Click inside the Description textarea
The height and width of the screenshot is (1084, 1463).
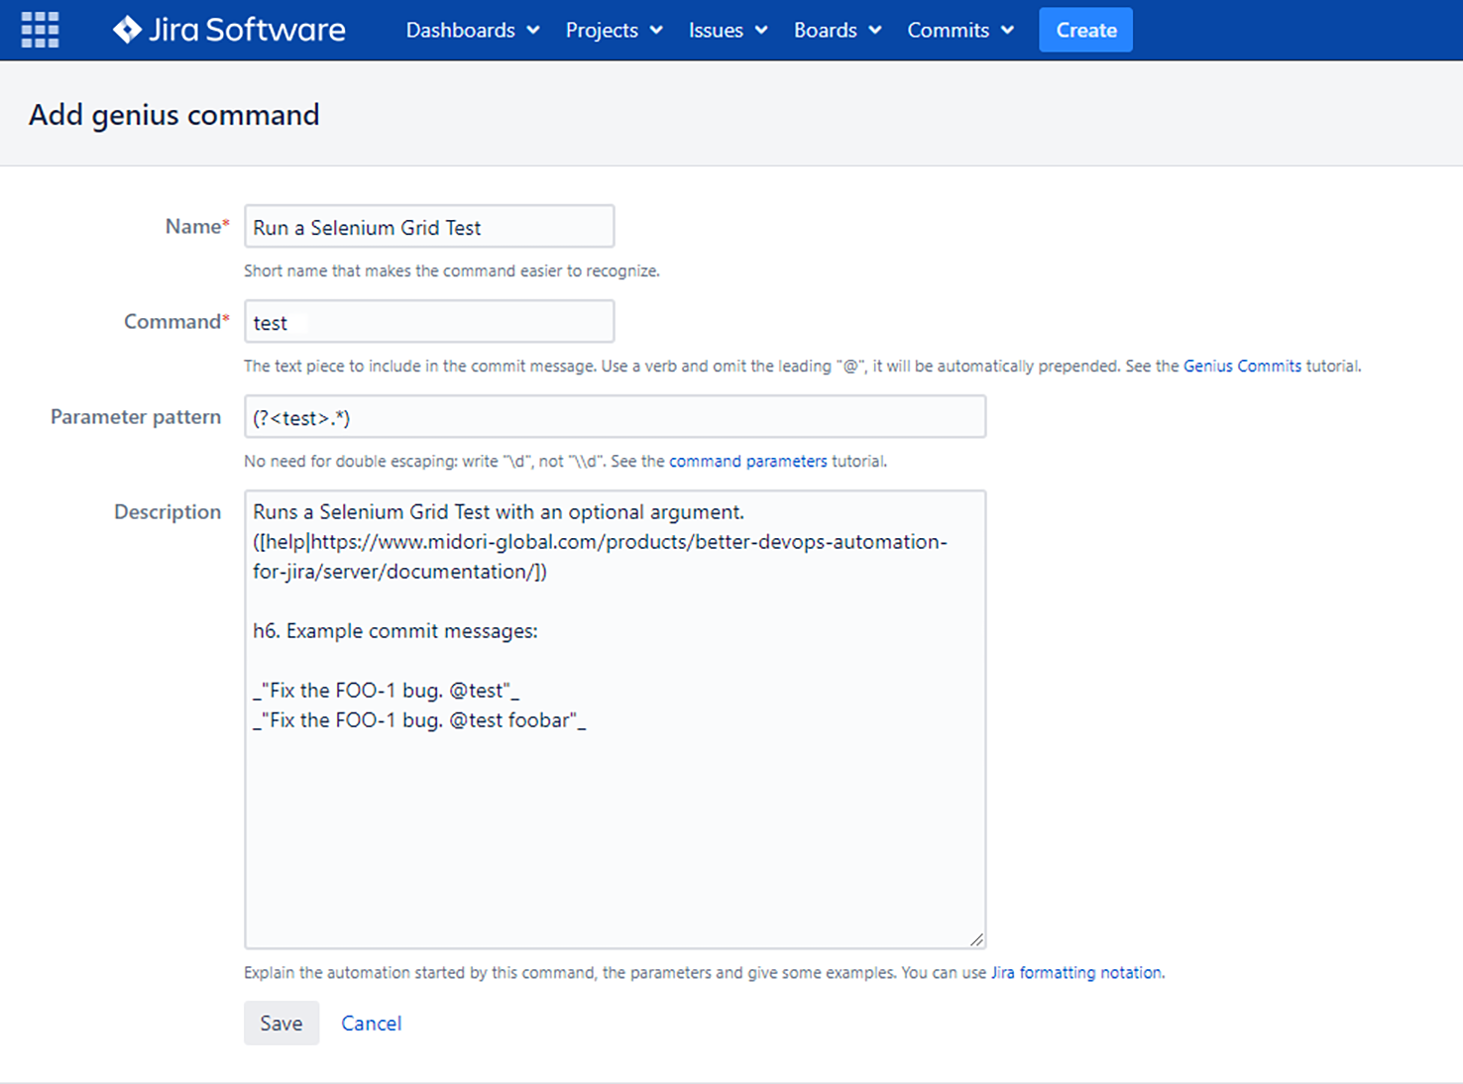tap(615, 713)
